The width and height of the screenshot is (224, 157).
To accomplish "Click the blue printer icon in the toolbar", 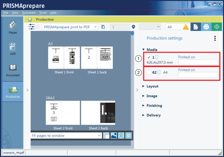I will 206,27.
